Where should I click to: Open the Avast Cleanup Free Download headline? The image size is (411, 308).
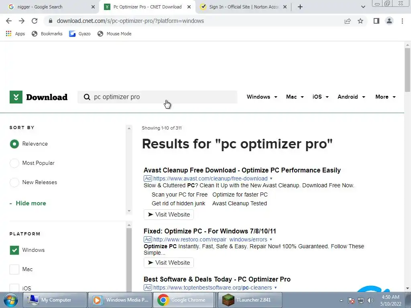click(x=242, y=170)
